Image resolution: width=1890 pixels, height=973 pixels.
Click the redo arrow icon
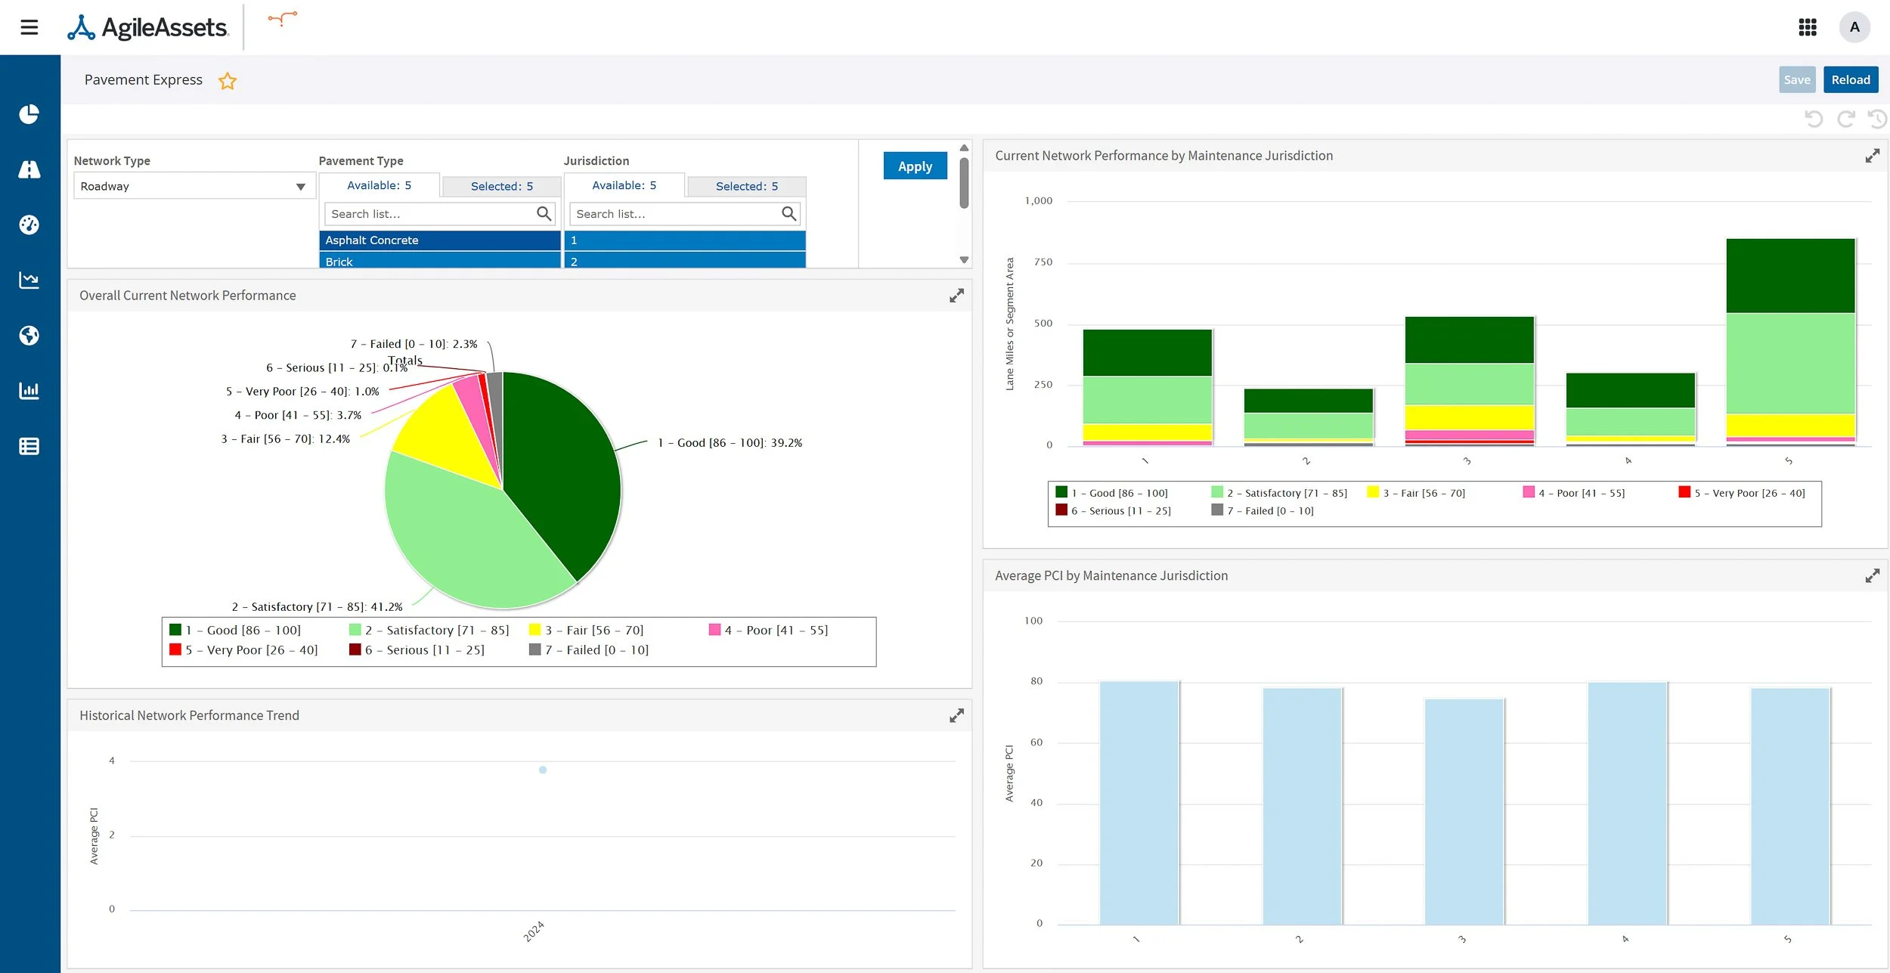click(x=1845, y=119)
